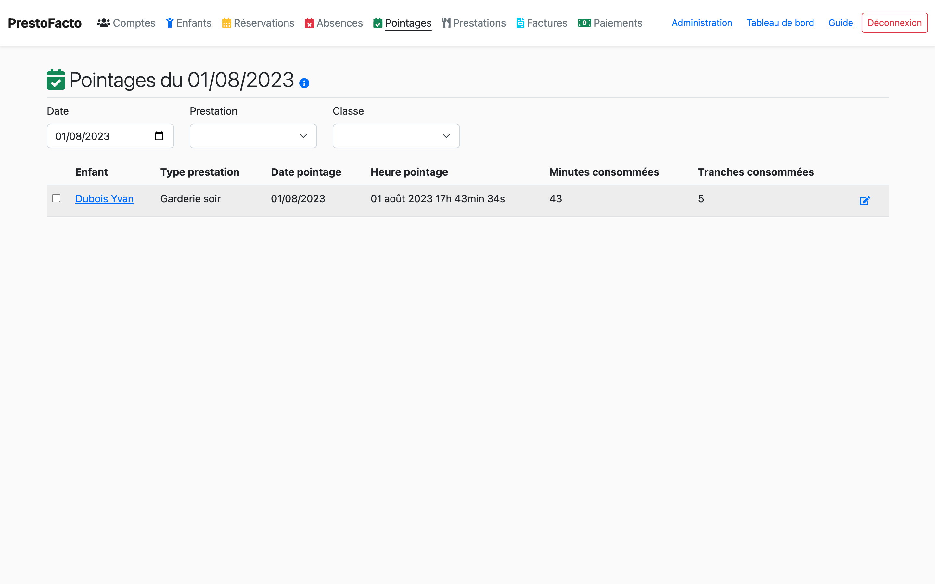
Task: Click the Comptes people icon
Action: click(104, 23)
